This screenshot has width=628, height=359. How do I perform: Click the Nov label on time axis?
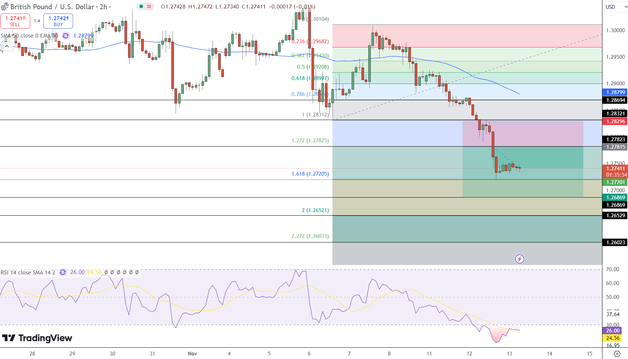click(192, 354)
